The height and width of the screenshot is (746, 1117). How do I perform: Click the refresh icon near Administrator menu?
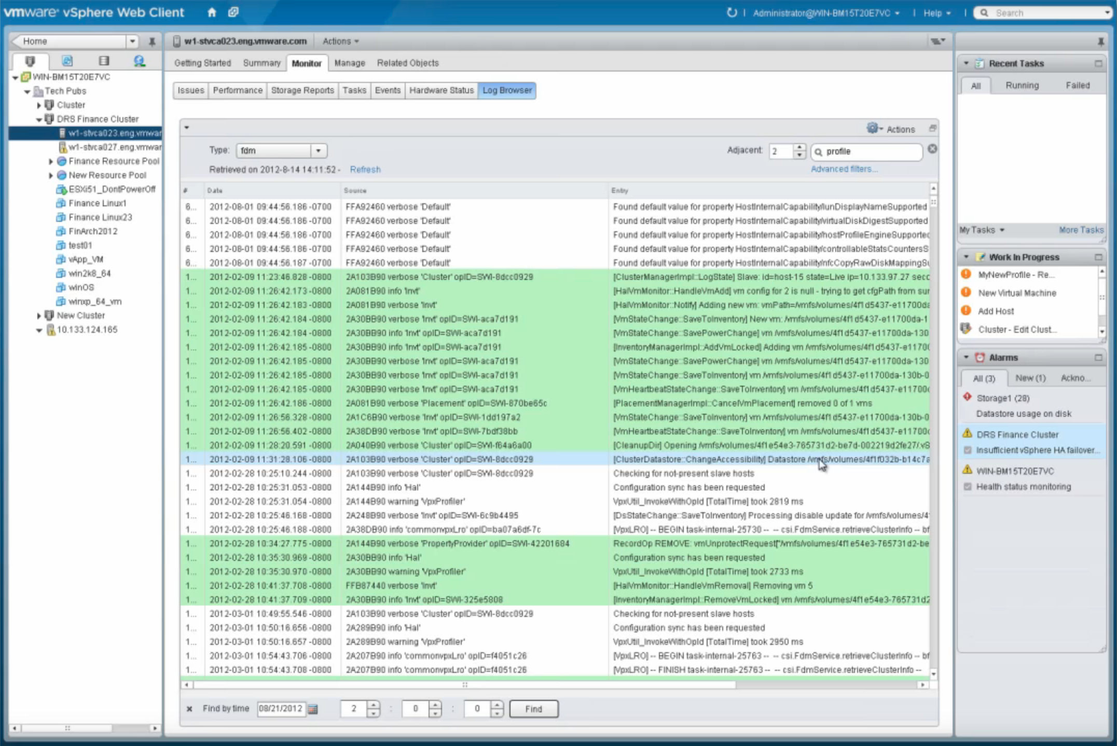point(732,12)
